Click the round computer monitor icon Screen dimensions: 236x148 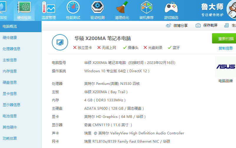60,42
